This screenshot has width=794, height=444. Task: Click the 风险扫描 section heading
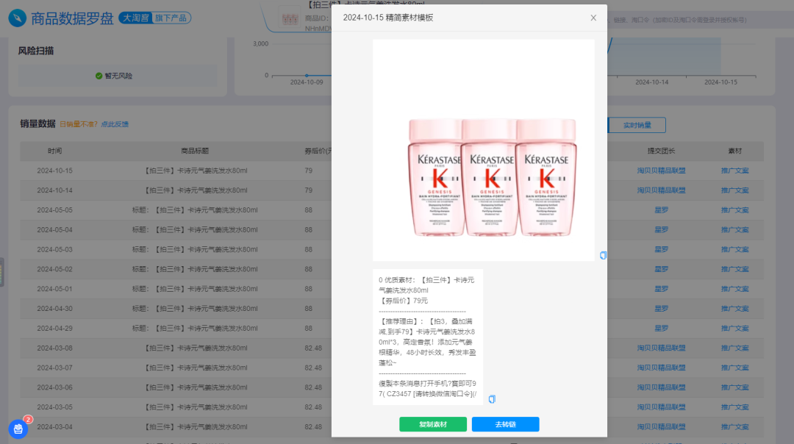click(36, 51)
